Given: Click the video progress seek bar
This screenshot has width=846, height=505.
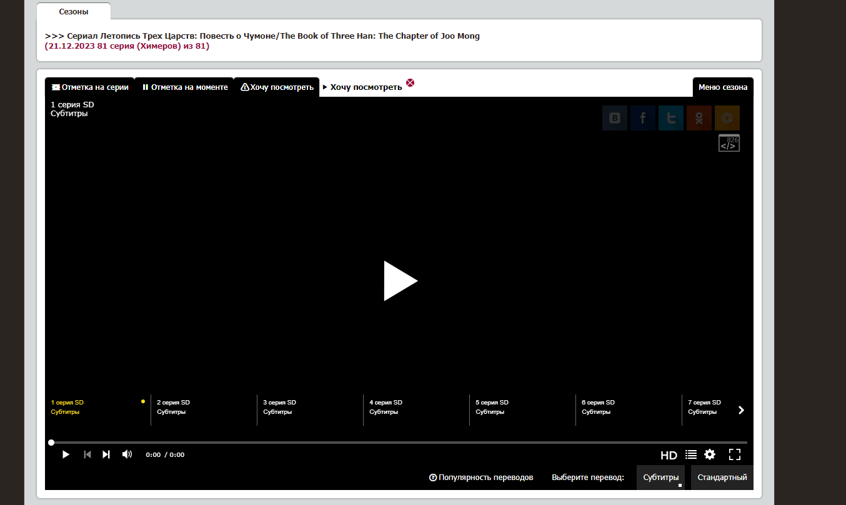Looking at the screenshot, I should [x=400, y=443].
